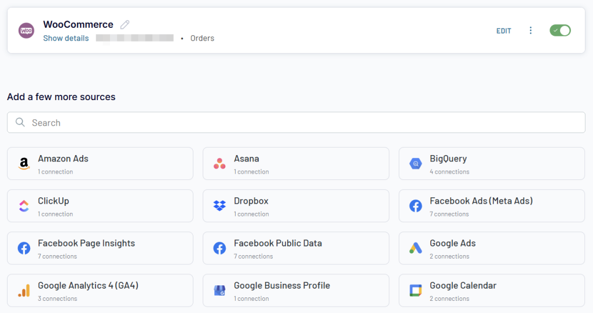Click the Orders label in WooCommerce card
The width and height of the screenshot is (593, 313).
[x=202, y=38]
